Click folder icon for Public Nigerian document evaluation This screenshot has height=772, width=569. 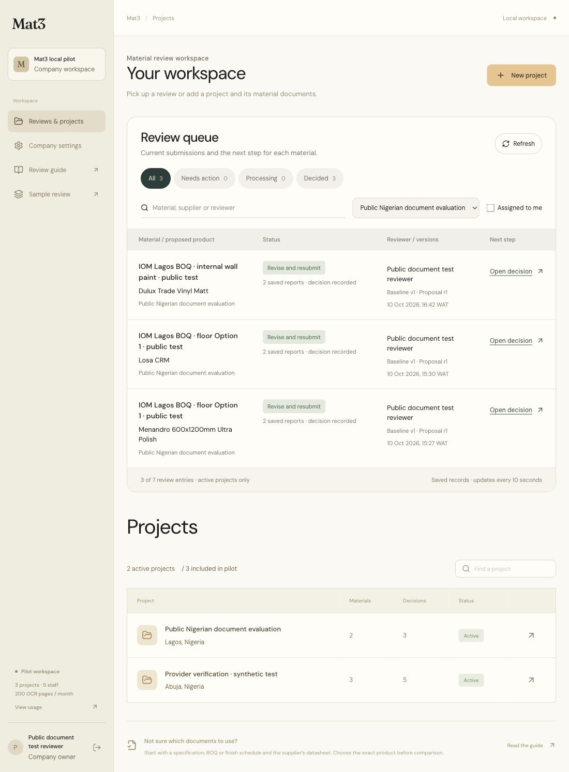point(147,635)
